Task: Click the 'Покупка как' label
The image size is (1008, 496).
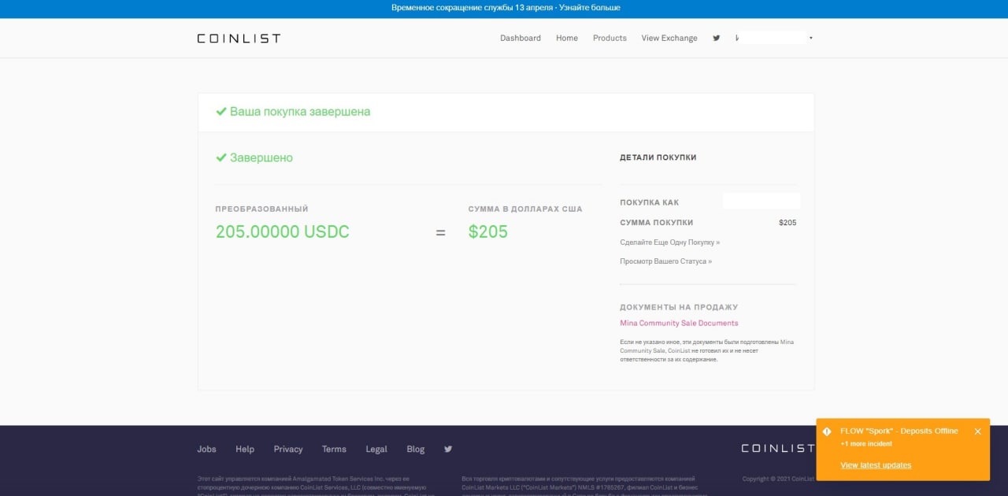Action: [649, 202]
